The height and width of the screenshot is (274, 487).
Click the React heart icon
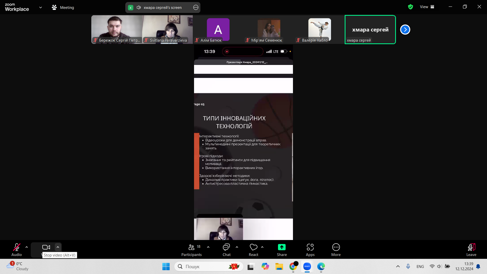(253, 247)
